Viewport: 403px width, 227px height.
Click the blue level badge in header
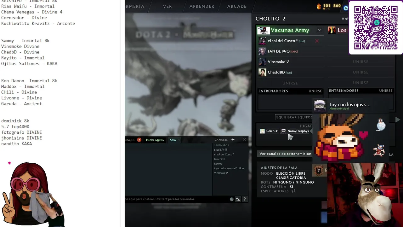[346, 8]
